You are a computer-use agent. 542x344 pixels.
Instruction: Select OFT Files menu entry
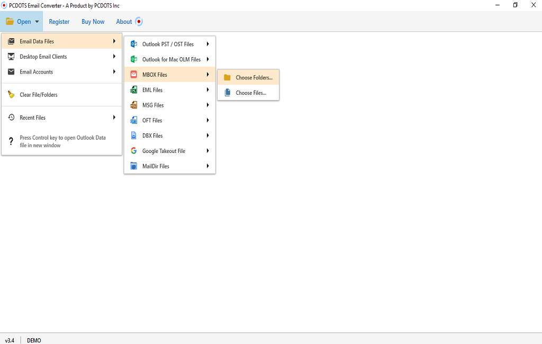(x=170, y=120)
